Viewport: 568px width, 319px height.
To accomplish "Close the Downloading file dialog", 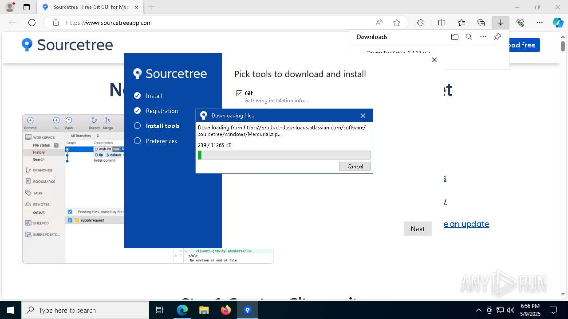I will (363, 116).
